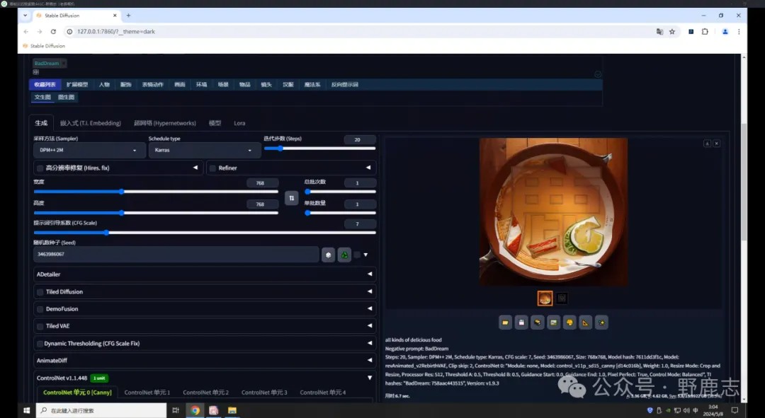Adjust the Steps slider
This screenshot has height=418, width=765.
click(x=320, y=149)
